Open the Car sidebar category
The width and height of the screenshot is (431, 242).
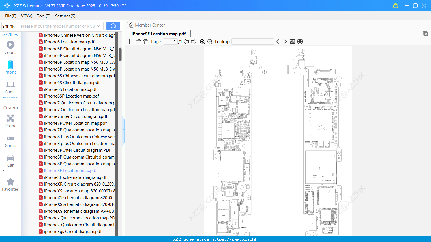[x=10, y=160]
